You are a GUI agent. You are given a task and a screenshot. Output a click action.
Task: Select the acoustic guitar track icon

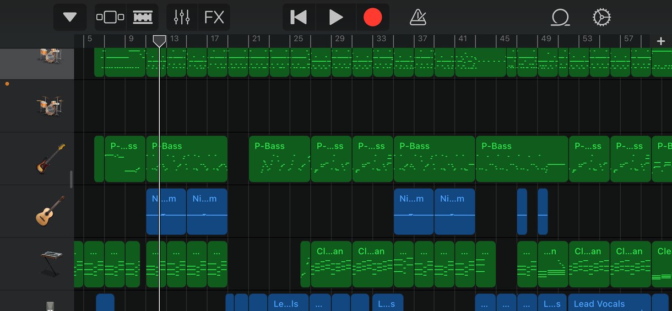pyautogui.click(x=51, y=211)
